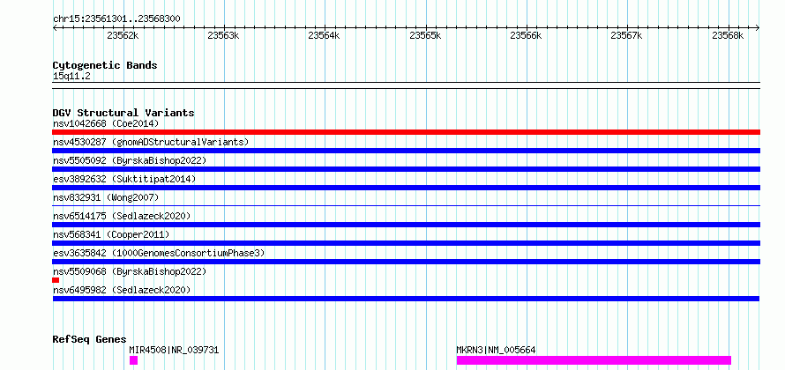Viewport: 785px width, 370px height.
Task: Click the 23564k ruler position label
Action: pos(324,35)
